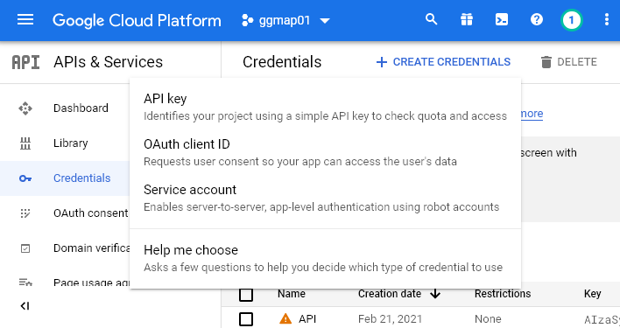The height and width of the screenshot is (328, 620).
Task: Open the gift free trial icon
Action: click(x=467, y=19)
